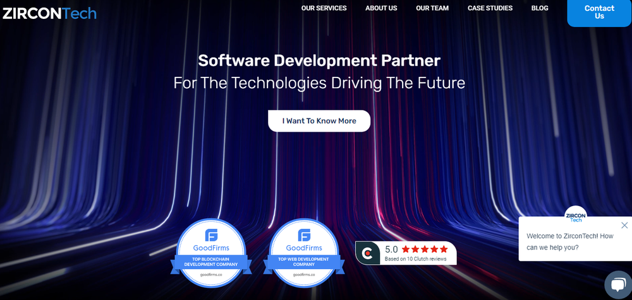Viewport: 632px width, 300px height.
Task: Navigate to the Blog
Action: (540, 8)
